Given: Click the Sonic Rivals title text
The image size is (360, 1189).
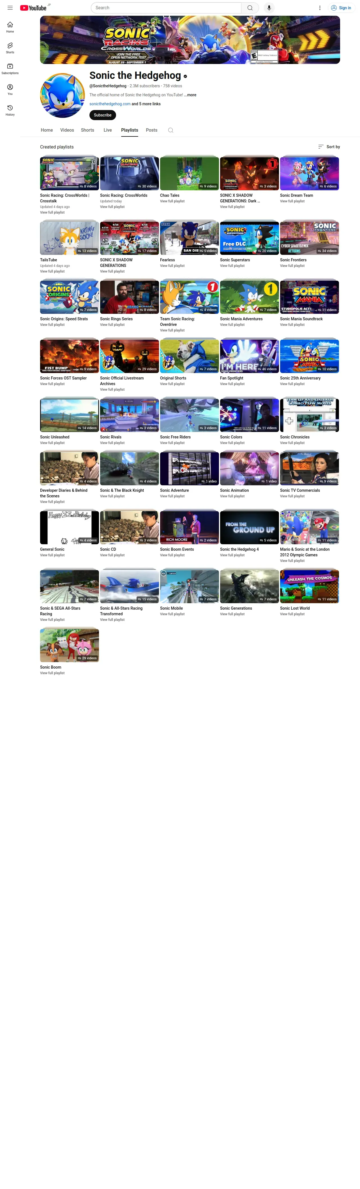Looking at the screenshot, I should [x=111, y=437].
